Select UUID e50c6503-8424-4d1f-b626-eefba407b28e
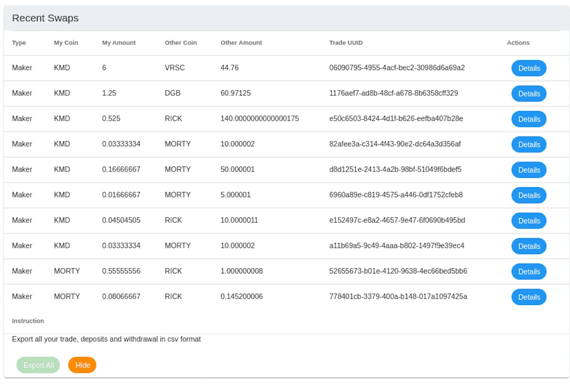This screenshot has width=570, height=389. point(396,118)
